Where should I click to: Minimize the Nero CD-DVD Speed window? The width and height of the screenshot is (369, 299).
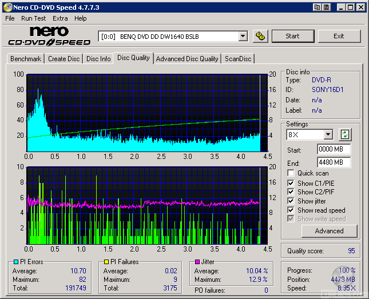click(x=340, y=7)
